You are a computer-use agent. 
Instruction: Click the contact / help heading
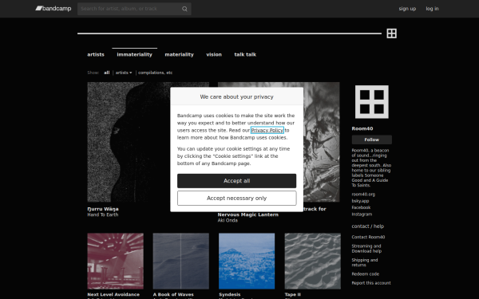click(367, 226)
